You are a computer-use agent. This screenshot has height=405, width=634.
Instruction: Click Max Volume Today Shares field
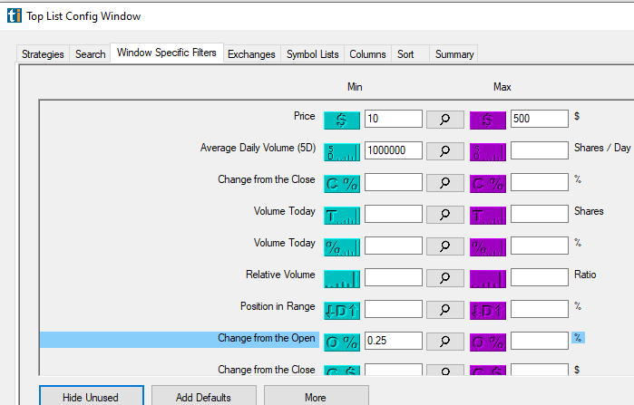pyautogui.click(x=540, y=214)
